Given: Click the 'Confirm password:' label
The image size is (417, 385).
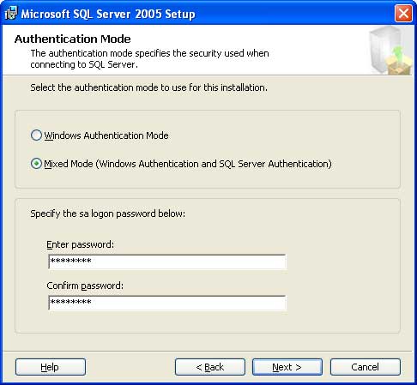Looking at the screenshot, I should [x=85, y=286].
